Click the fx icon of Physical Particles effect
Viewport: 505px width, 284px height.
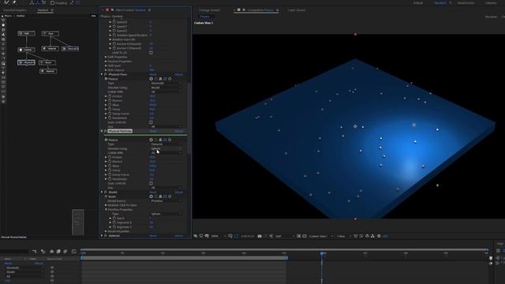(x=106, y=131)
